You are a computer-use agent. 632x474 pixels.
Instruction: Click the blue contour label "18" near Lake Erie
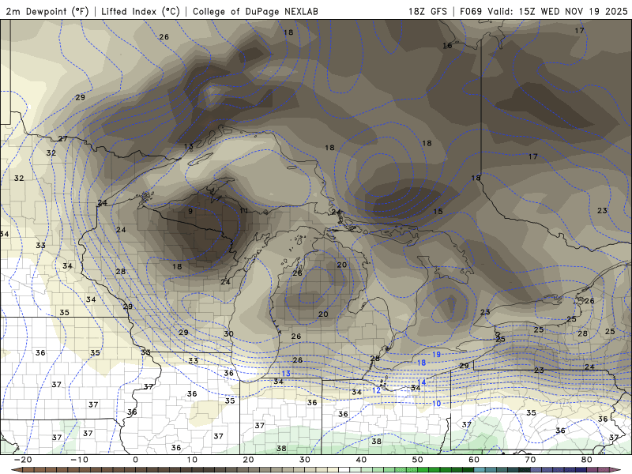coord(422,363)
